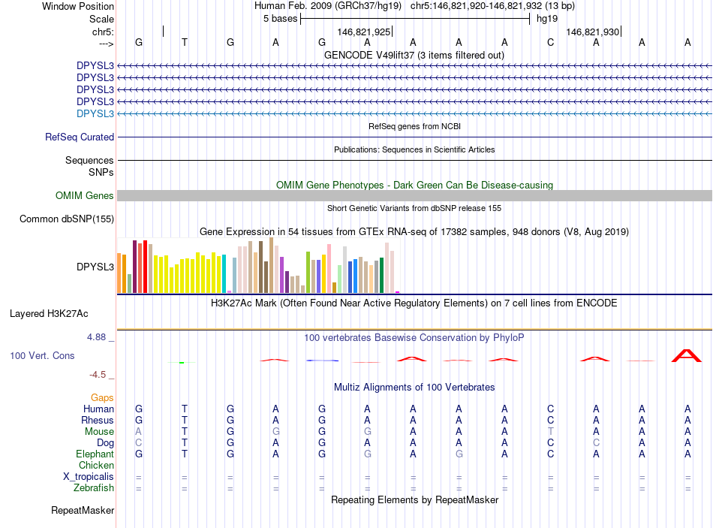
Task: Select the Mouse species alignment label
Action: coord(99,432)
